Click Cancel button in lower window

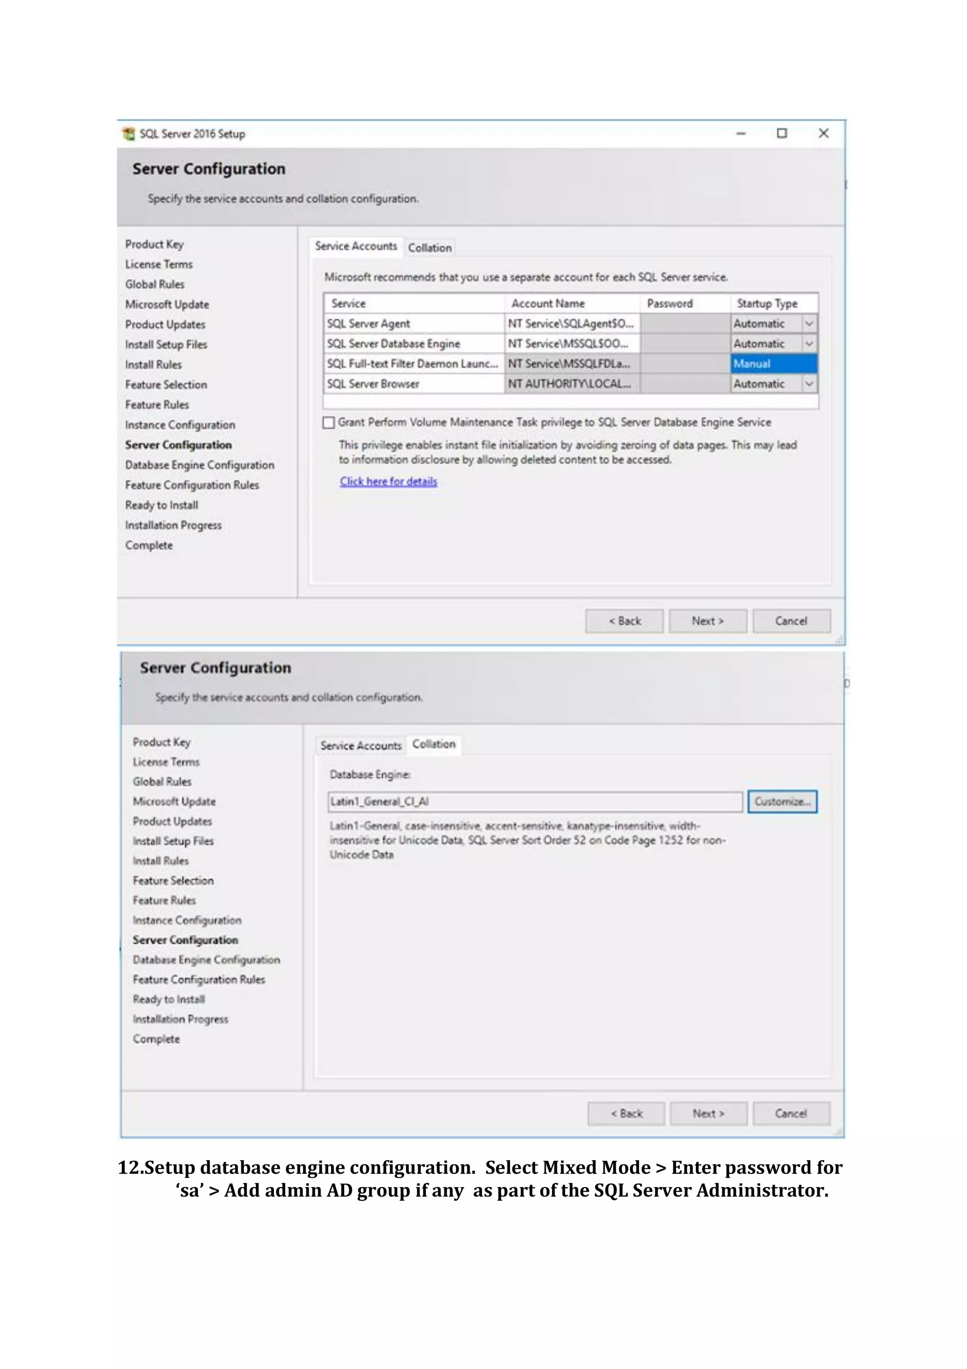(x=791, y=1113)
